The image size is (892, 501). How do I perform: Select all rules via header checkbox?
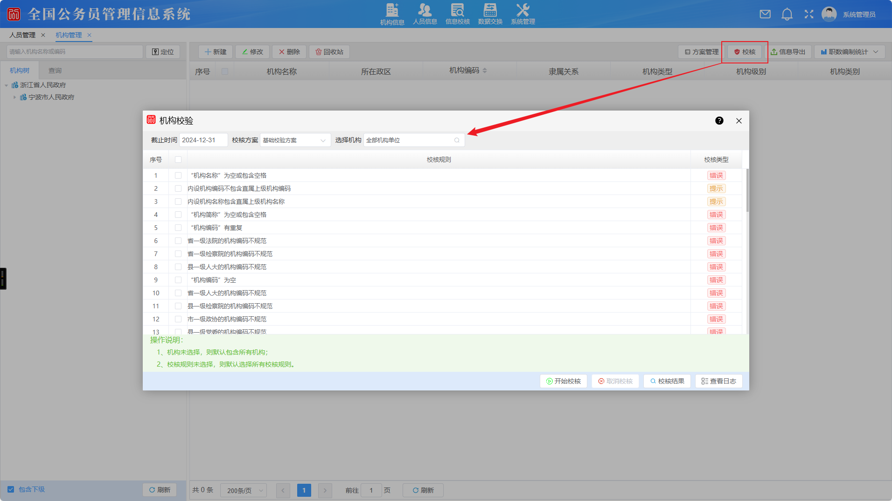pyautogui.click(x=178, y=160)
